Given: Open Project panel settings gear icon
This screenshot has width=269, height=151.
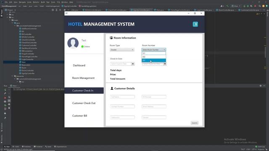Looking at the screenshot, I should [65, 10].
